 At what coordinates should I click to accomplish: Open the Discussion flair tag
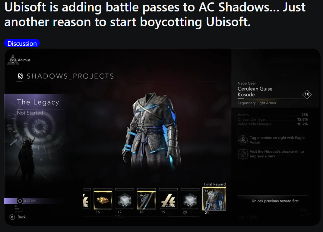pos(22,43)
